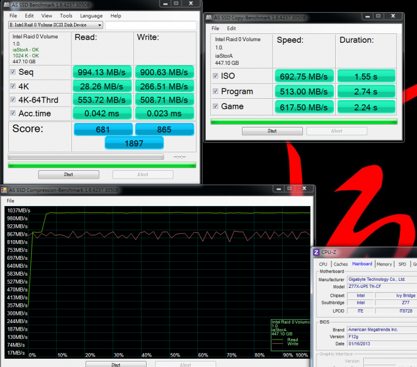Maximize the AS SSD Benchmark window
This screenshot has height=367, width=417.
point(176,4)
